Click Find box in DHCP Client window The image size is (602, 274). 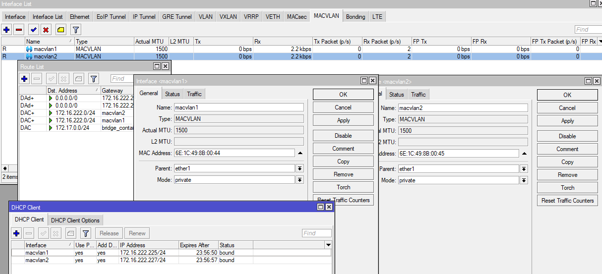(x=317, y=233)
